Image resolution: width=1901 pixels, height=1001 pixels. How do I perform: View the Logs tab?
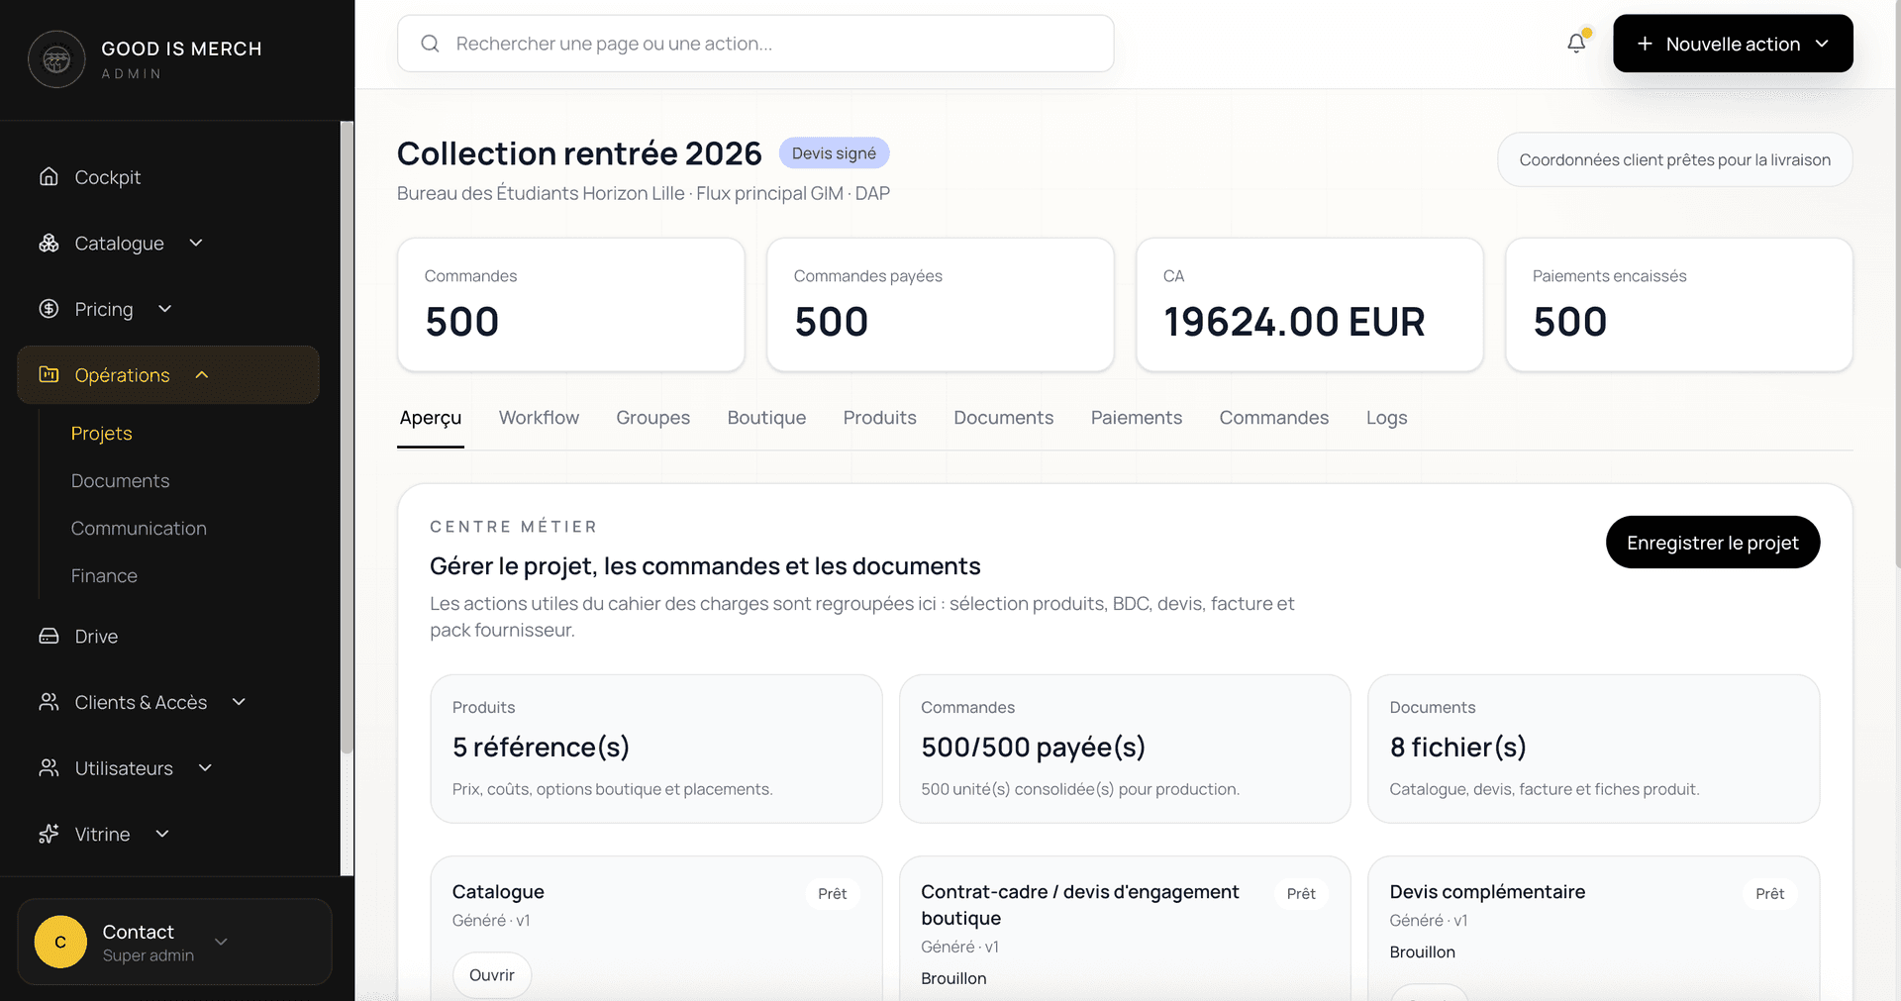[1386, 418]
